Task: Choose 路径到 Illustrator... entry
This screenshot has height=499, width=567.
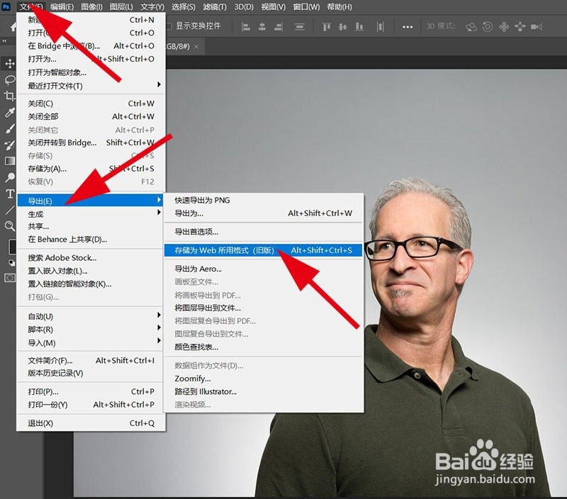Action: (x=263, y=391)
